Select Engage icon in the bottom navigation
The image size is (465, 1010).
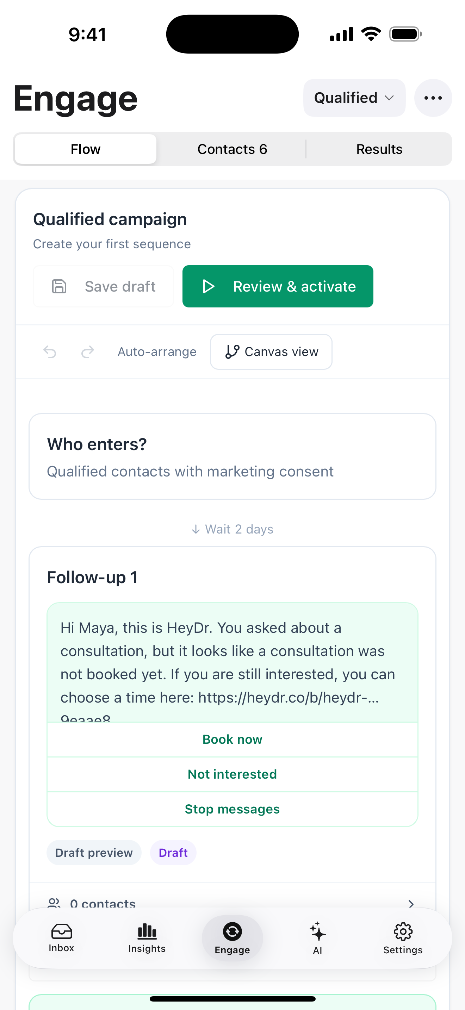click(x=232, y=937)
